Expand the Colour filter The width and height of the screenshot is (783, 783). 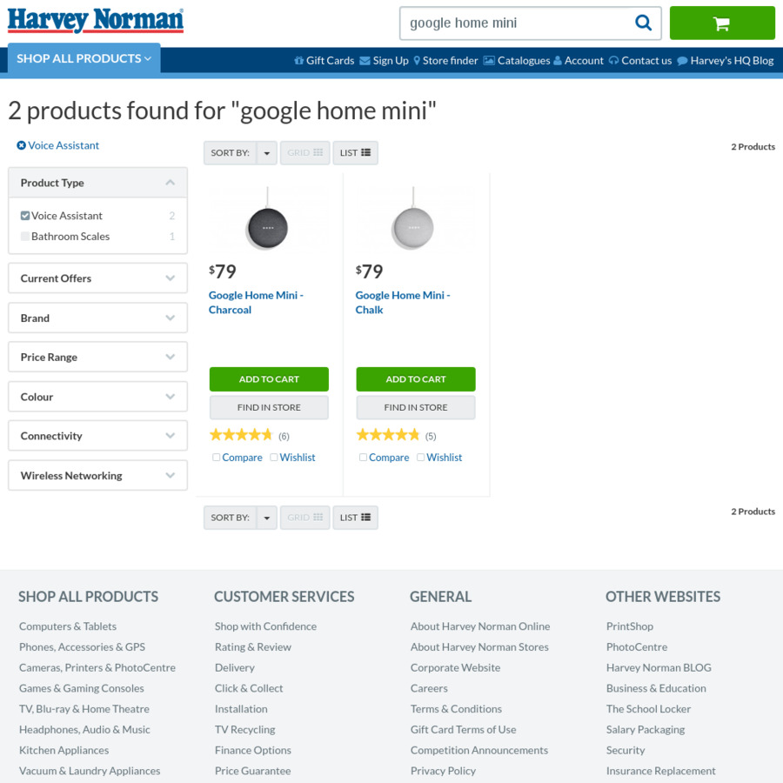(x=97, y=397)
